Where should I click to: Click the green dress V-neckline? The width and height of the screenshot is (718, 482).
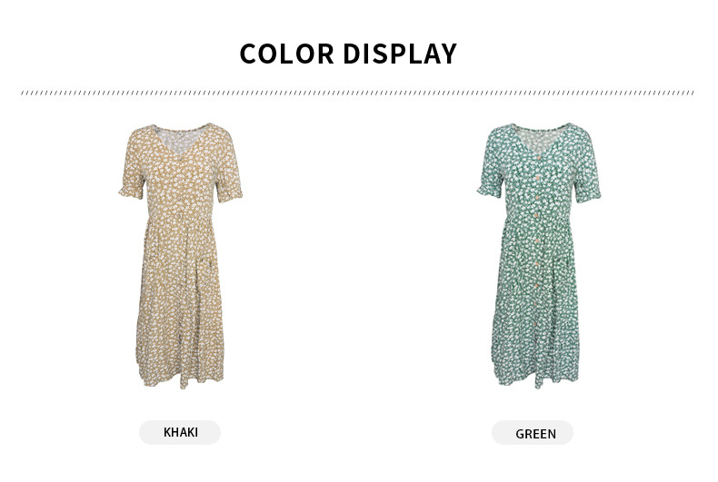tap(541, 140)
